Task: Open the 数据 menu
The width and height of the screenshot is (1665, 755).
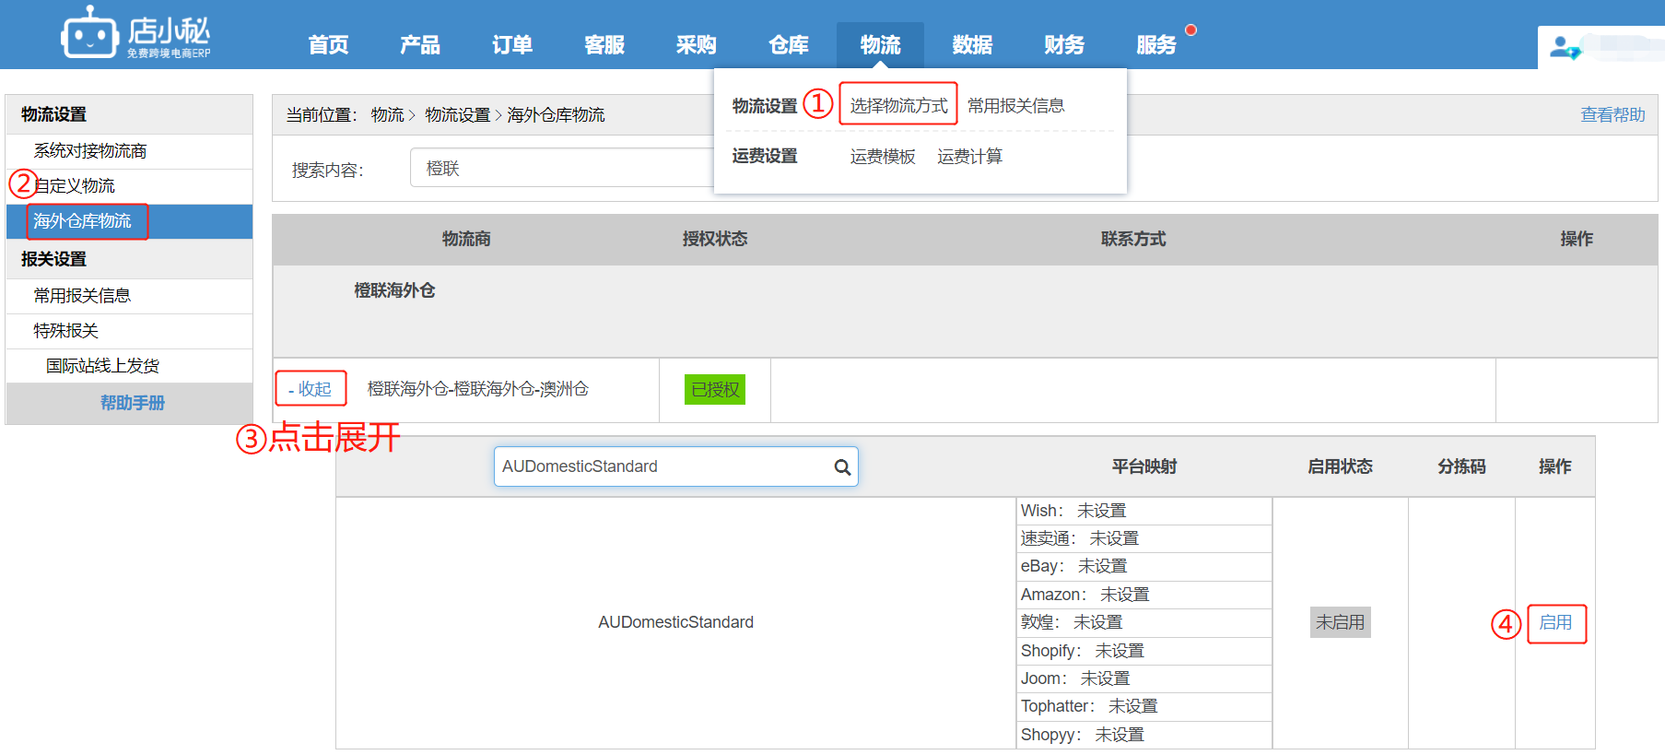Action: click(972, 45)
